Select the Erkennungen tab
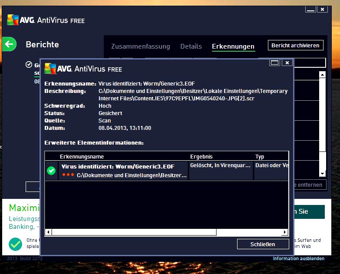The height and width of the screenshot is (274, 340). coord(233,46)
